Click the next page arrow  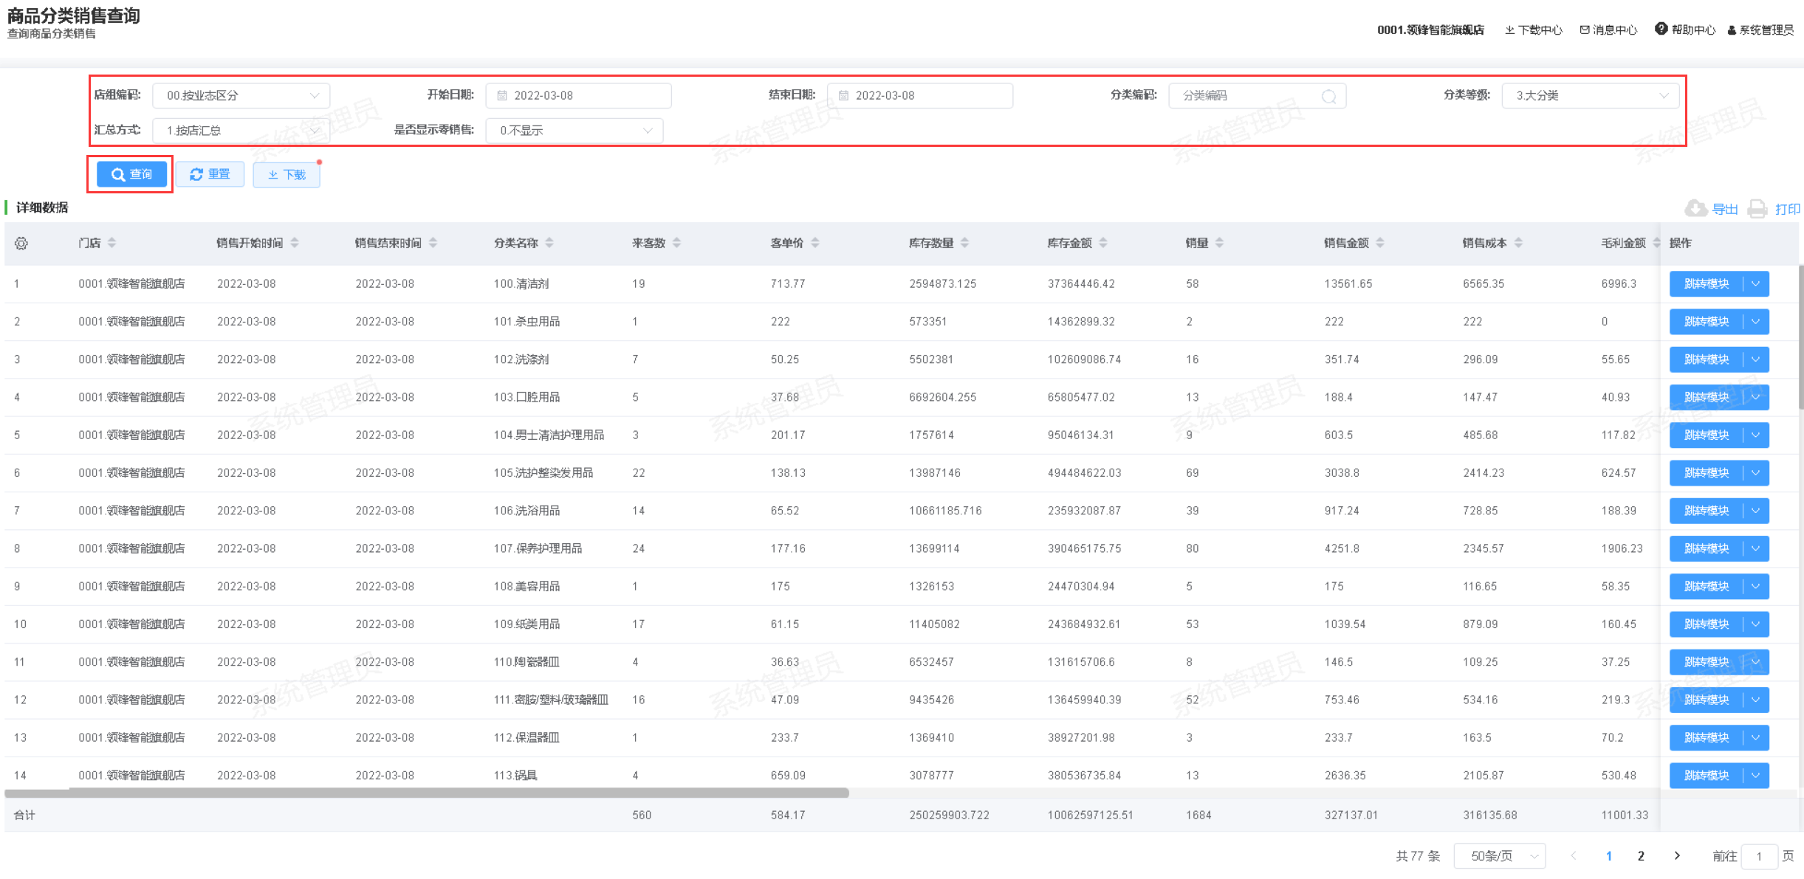(x=1677, y=856)
